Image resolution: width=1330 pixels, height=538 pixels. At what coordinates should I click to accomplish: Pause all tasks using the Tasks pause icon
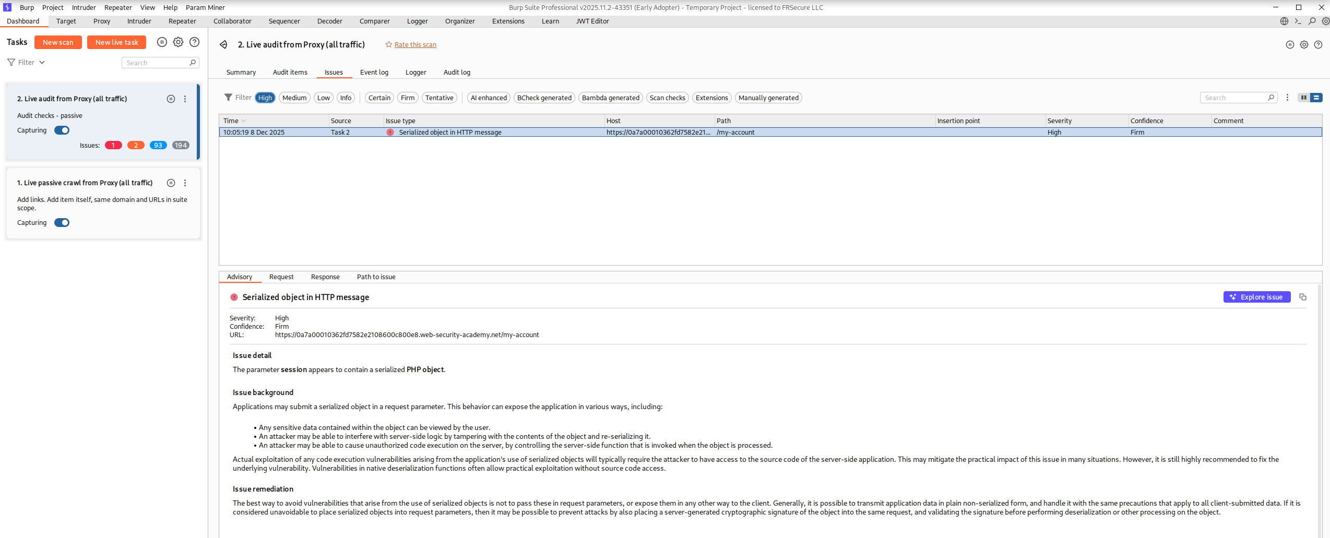click(x=162, y=42)
